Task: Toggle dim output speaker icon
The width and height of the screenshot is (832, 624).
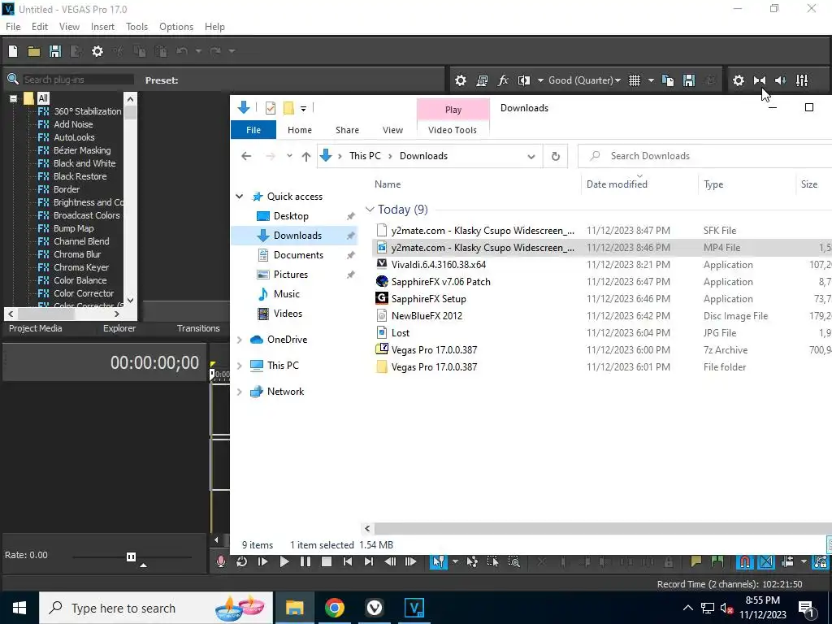Action: 781,80
